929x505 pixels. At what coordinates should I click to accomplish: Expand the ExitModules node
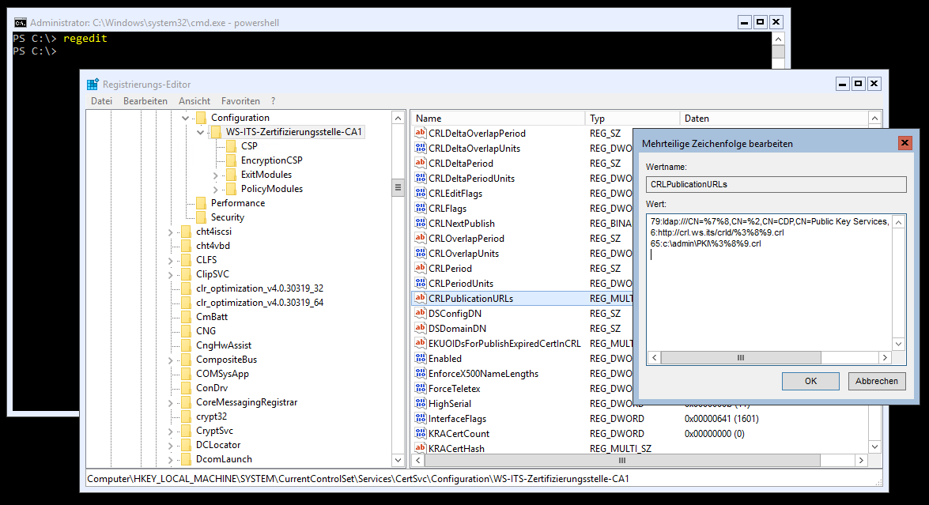click(x=216, y=175)
